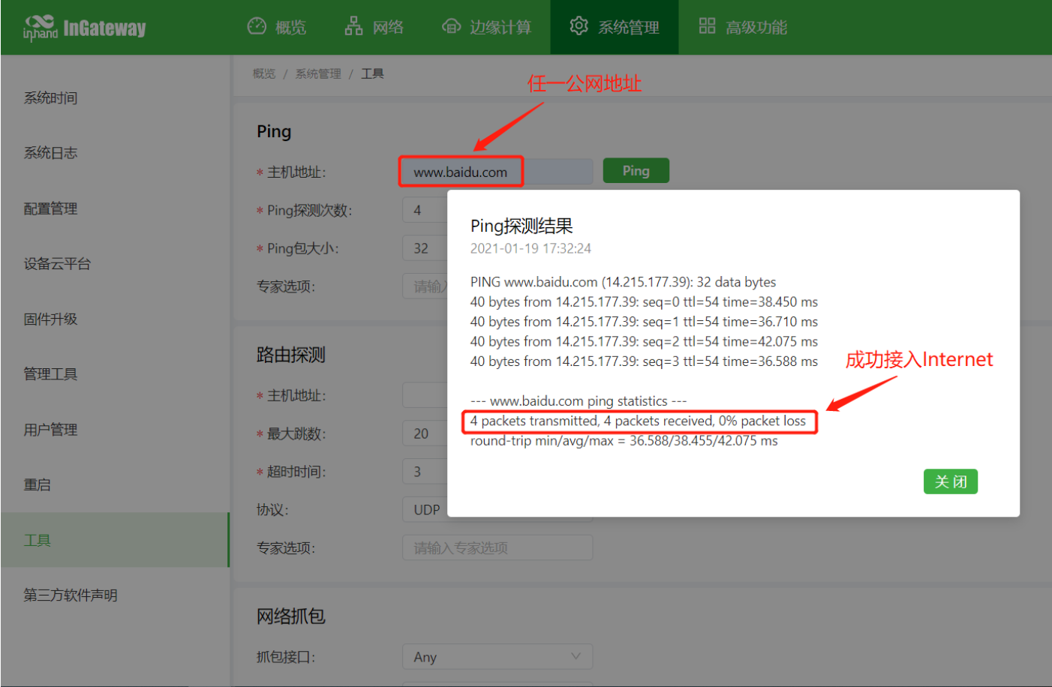This screenshot has width=1052, height=687.
Task: Click the 概览 breadcrumb link
Action: tap(264, 73)
